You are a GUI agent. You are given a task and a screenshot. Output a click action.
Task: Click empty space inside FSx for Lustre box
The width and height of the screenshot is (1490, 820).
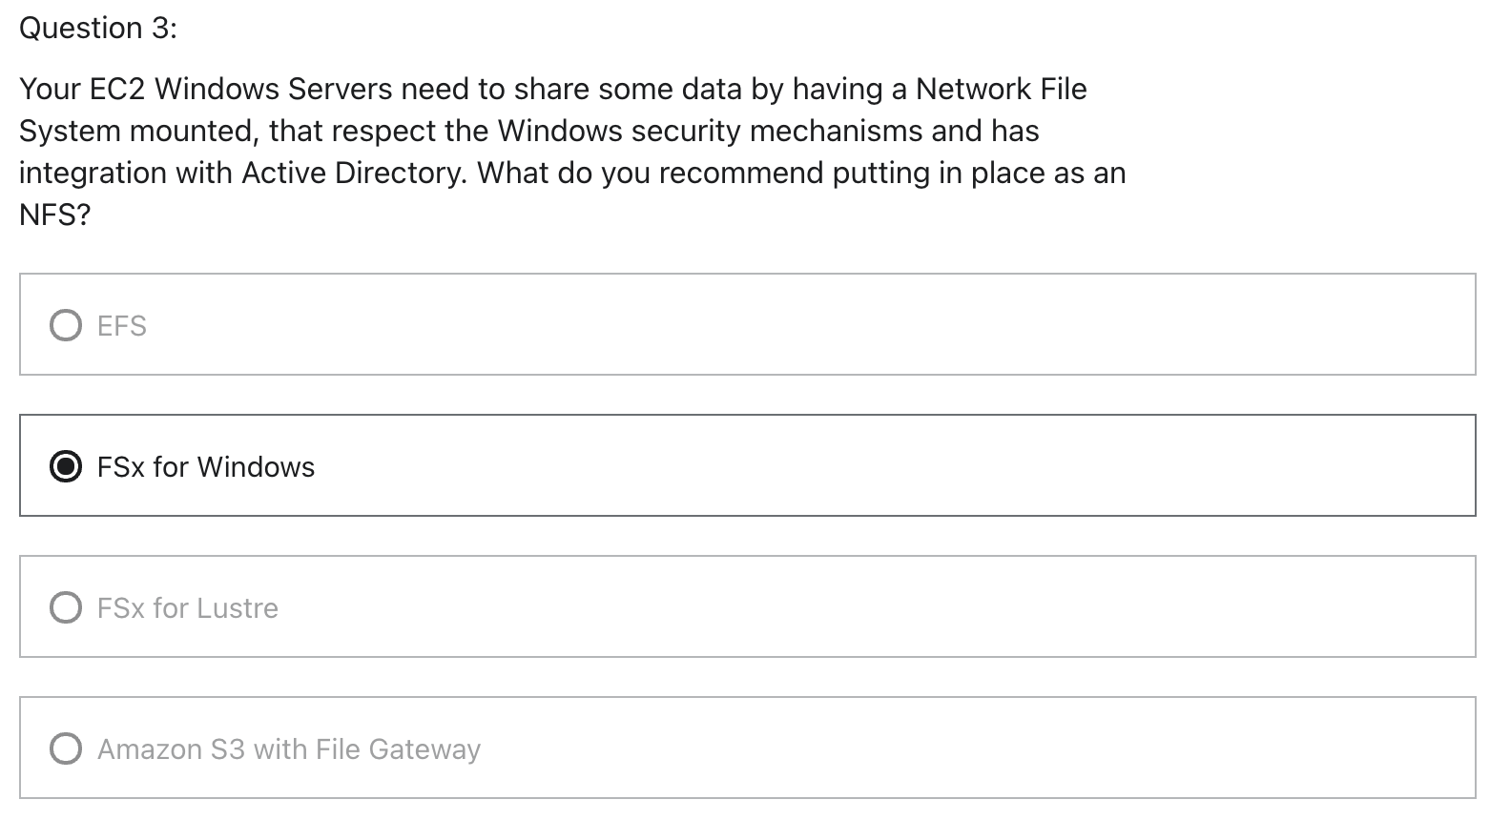859,607
